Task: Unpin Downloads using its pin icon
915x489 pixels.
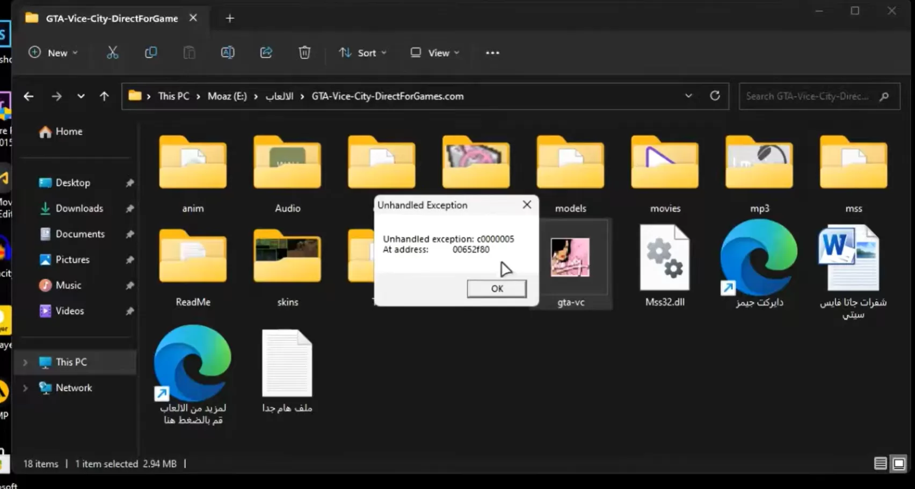Action: pyautogui.click(x=129, y=208)
